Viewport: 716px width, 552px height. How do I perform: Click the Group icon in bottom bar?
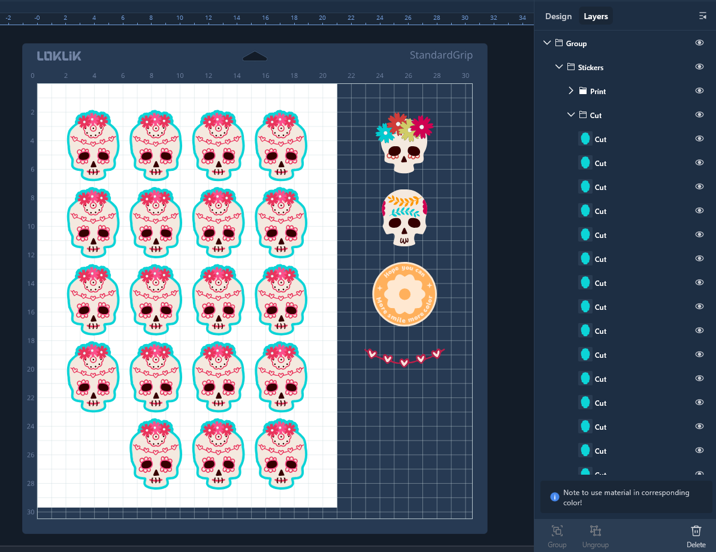557,531
